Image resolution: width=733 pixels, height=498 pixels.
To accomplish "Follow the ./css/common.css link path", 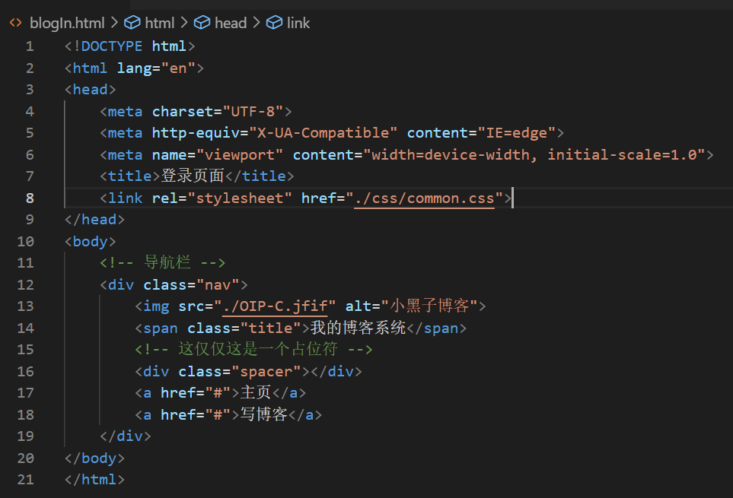I will [x=425, y=198].
